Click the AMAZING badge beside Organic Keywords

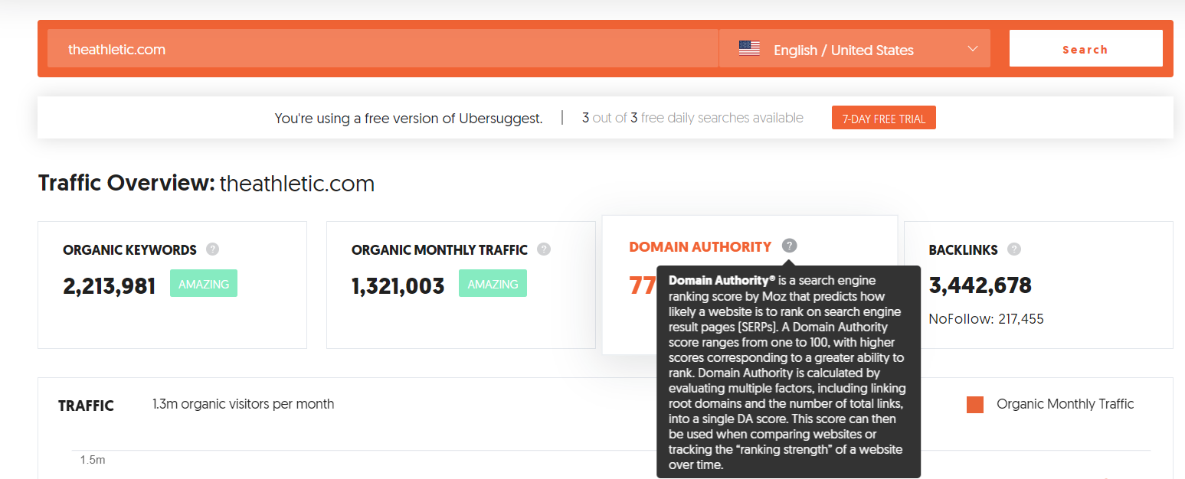(204, 284)
